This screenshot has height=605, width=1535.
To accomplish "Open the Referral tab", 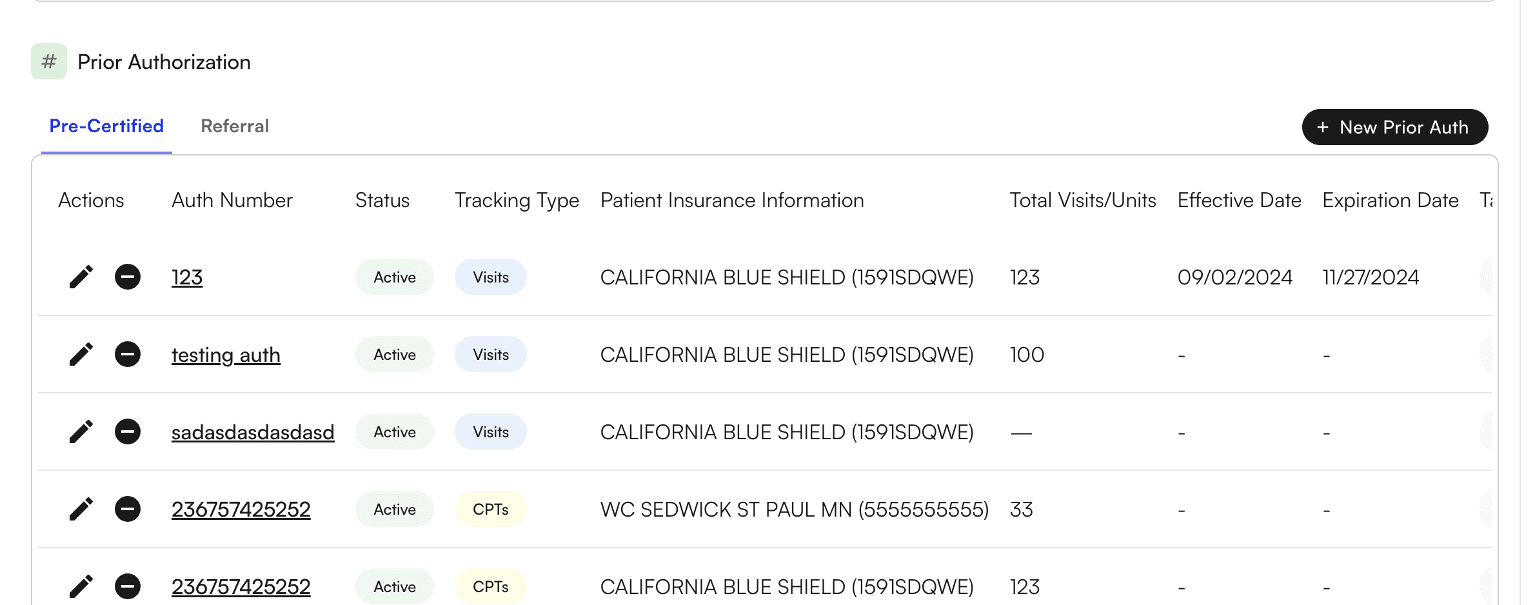I will pyautogui.click(x=235, y=126).
